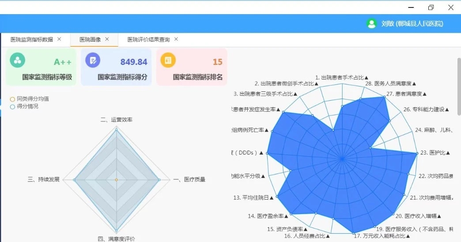Click the 国家监测指标得分 849.84 card
Image resolution: width=461 pixels, height=242 pixels.
(x=116, y=67)
